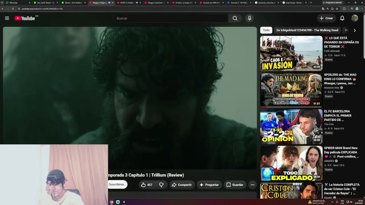Close the Cuevana 3 tab
Image resolution: width=365 pixels, height=205 pixels.
click(x=251, y=3)
